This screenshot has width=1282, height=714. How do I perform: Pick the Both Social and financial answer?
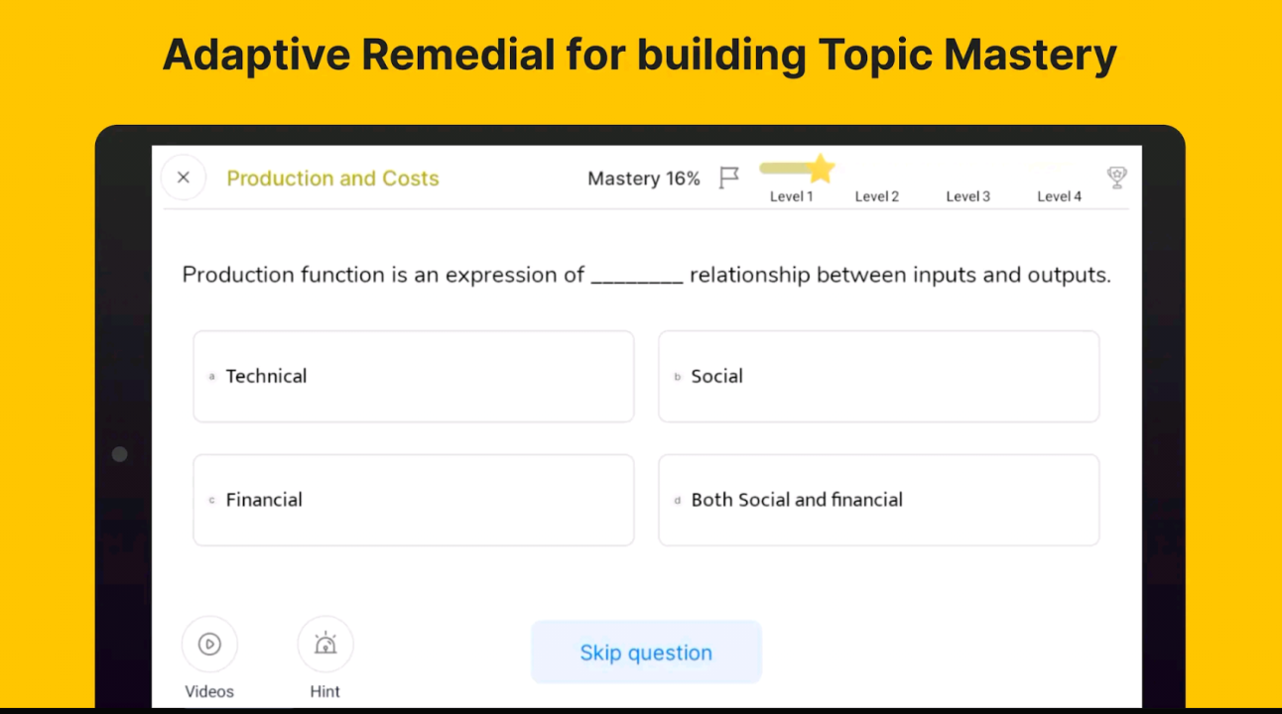click(879, 500)
